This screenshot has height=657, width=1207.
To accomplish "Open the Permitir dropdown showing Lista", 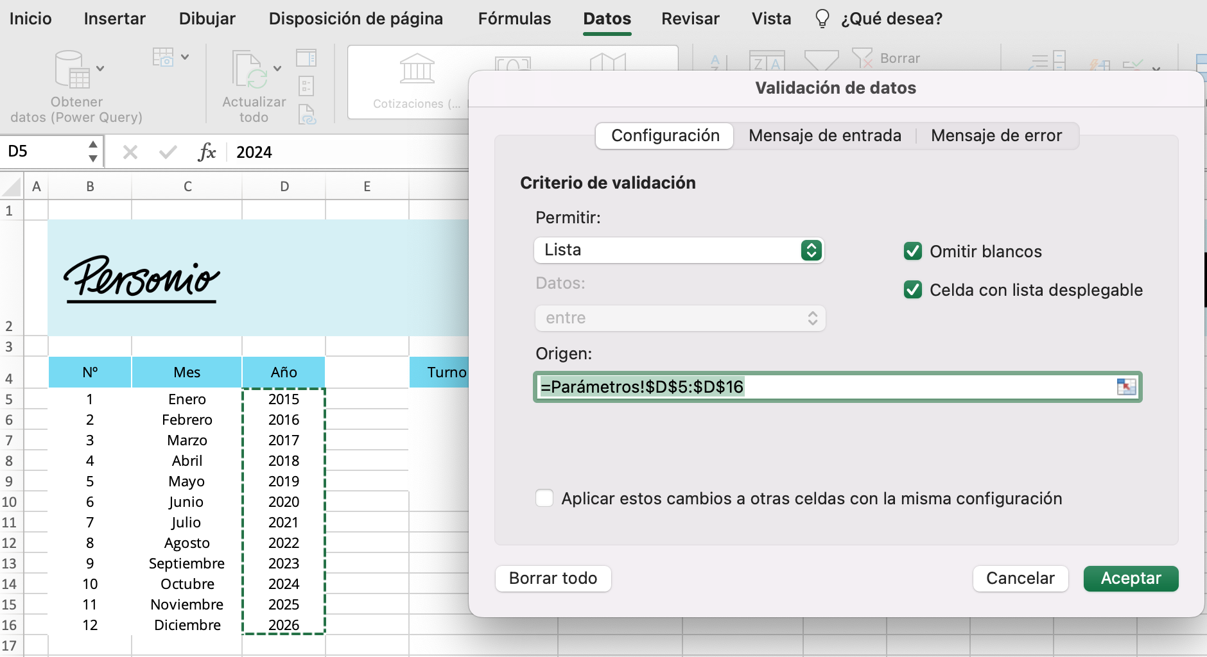I will [679, 250].
